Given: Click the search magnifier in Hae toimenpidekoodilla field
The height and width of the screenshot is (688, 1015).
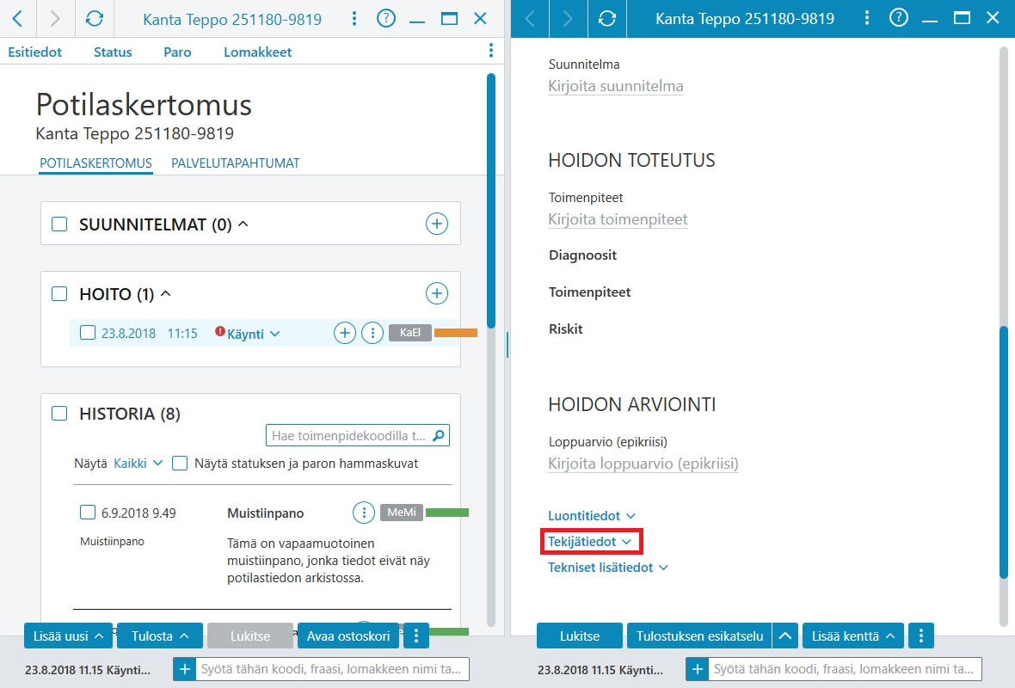Looking at the screenshot, I should pyautogui.click(x=439, y=435).
